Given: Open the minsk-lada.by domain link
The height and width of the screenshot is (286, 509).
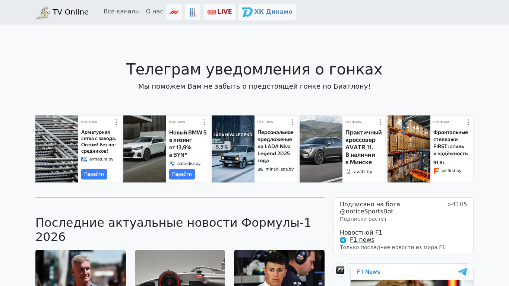Looking at the screenshot, I should click(x=279, y=169).
